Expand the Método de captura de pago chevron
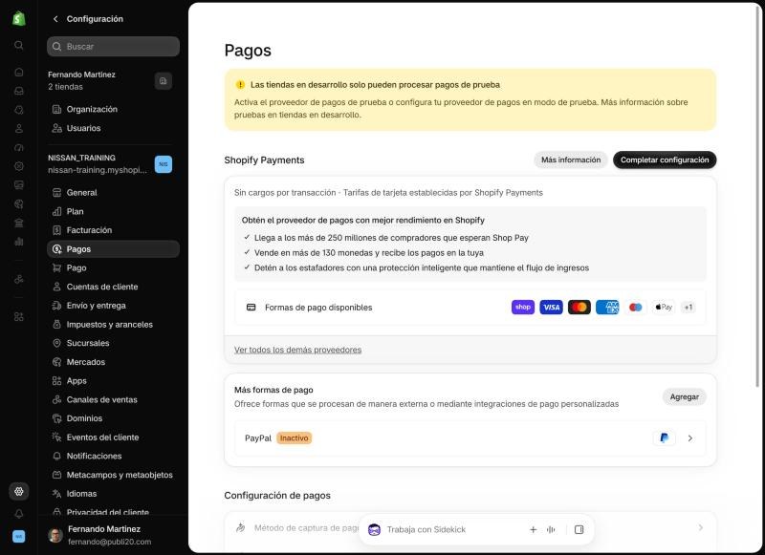765x555 pixels. pyautogui.click(x=701, y=527)
